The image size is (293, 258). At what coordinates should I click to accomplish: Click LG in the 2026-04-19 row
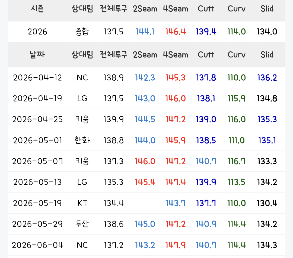click(82, 99)
